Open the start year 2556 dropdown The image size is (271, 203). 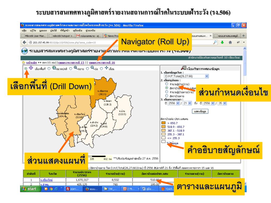174,103
